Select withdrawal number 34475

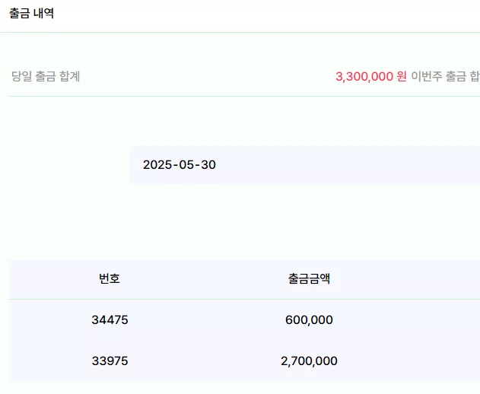(110, 320)
